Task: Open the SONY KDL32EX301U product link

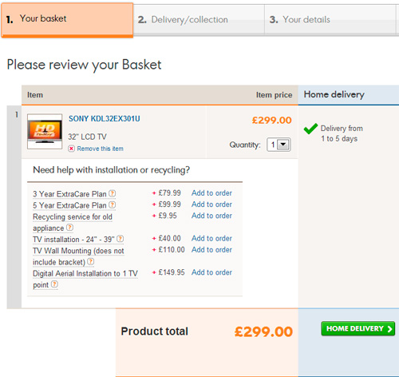Action: pyautogui.click(x=105, y=119)
